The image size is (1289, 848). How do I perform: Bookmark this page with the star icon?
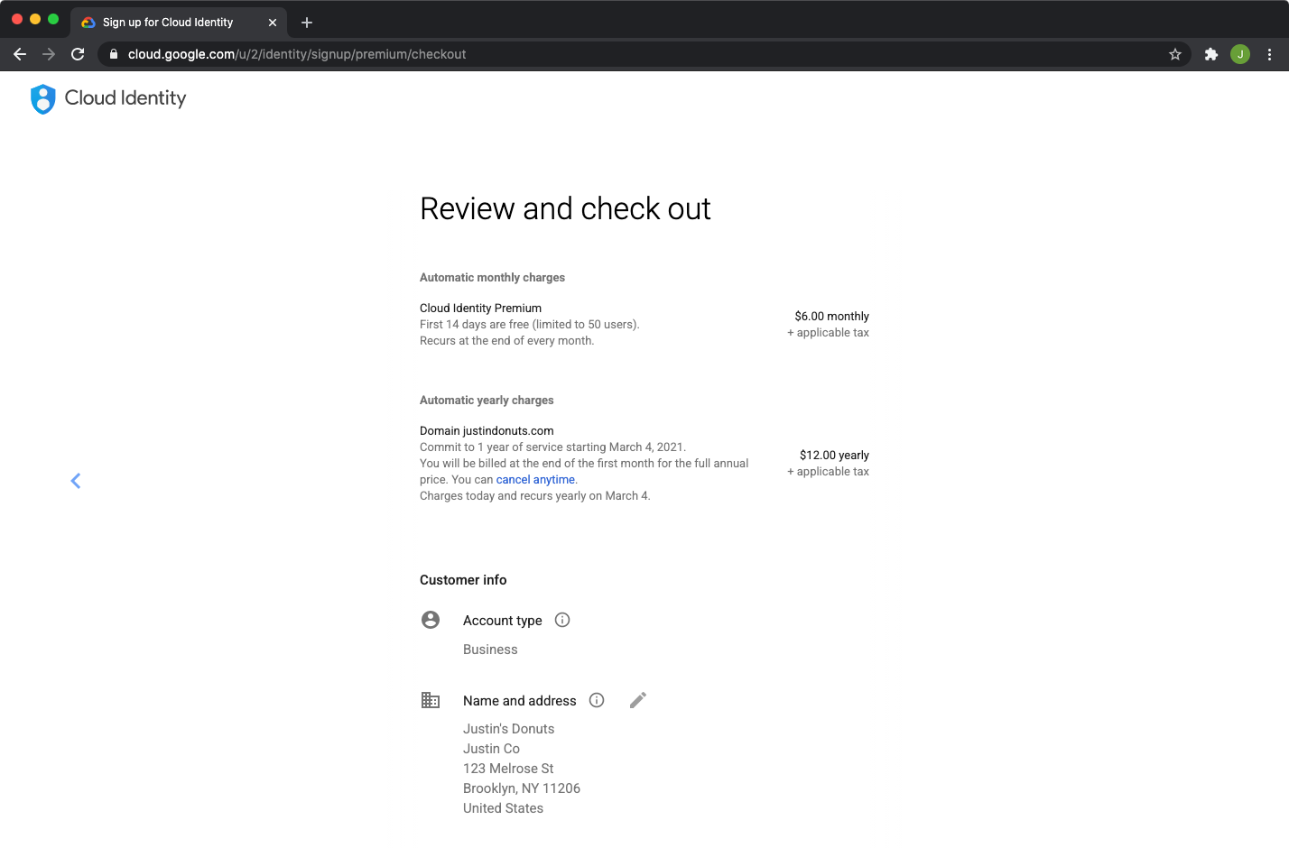tap(1175, 54)
